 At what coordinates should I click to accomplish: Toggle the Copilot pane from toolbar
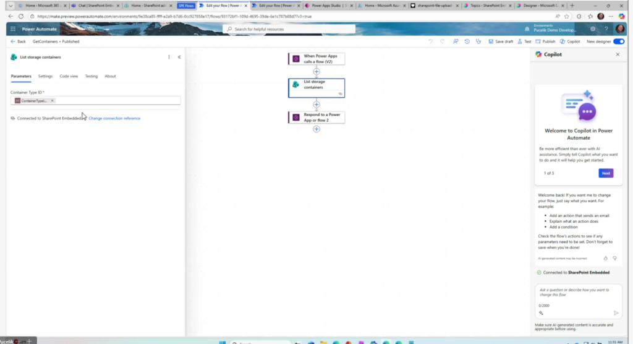[570, 41]
